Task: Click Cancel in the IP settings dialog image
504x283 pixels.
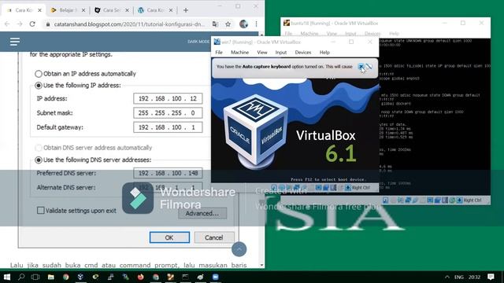Action: pos(214,237)
